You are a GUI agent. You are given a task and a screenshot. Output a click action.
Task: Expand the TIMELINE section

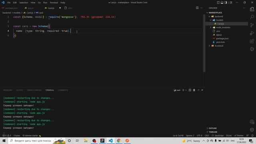point(213,132)
